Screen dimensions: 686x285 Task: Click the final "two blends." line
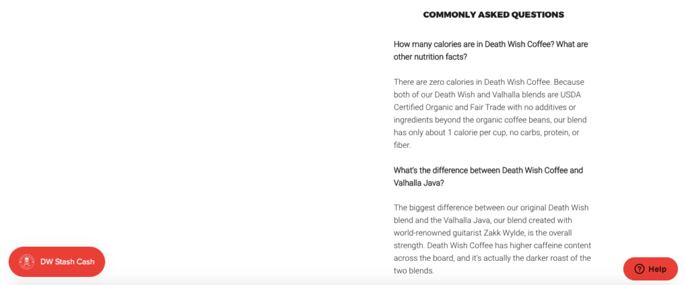(x=414, y=270)
